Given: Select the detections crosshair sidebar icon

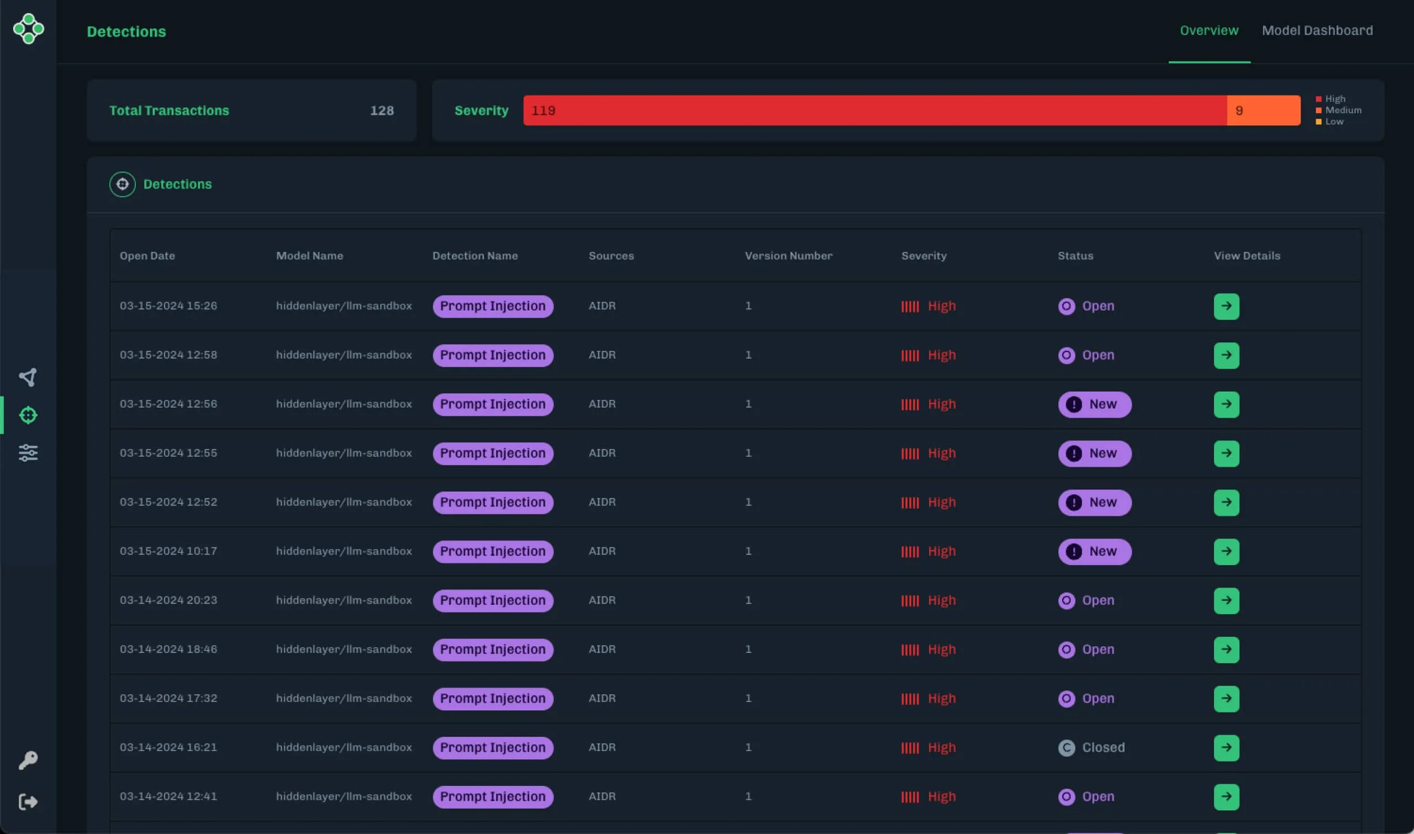Looking at the screenshot, I should (x=28, y=415).
